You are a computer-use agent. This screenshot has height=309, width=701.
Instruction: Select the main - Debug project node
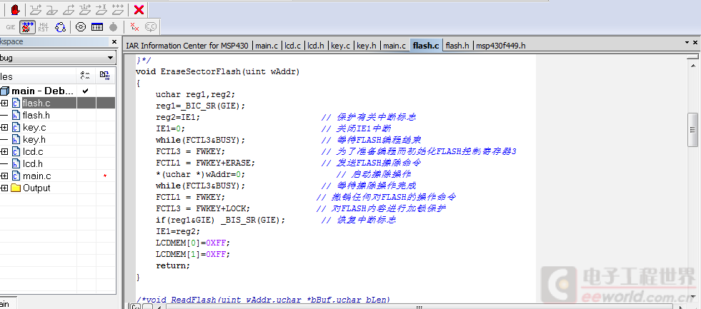(43, 91)
